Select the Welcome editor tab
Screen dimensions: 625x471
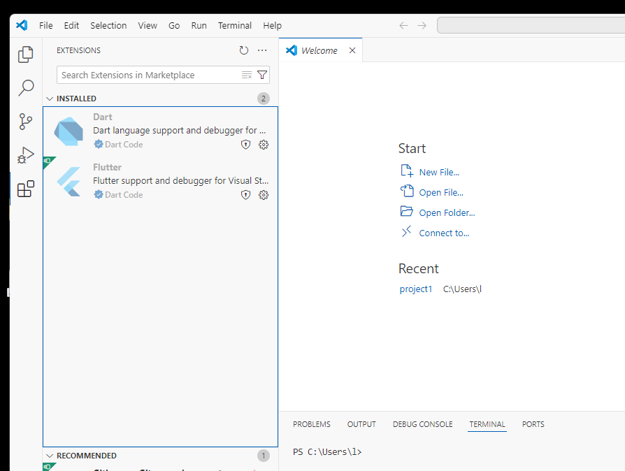click(319, 50)
